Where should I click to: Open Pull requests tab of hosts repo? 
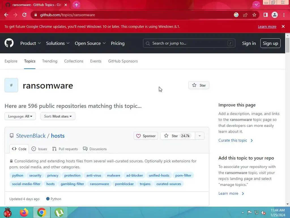point(65,149)
